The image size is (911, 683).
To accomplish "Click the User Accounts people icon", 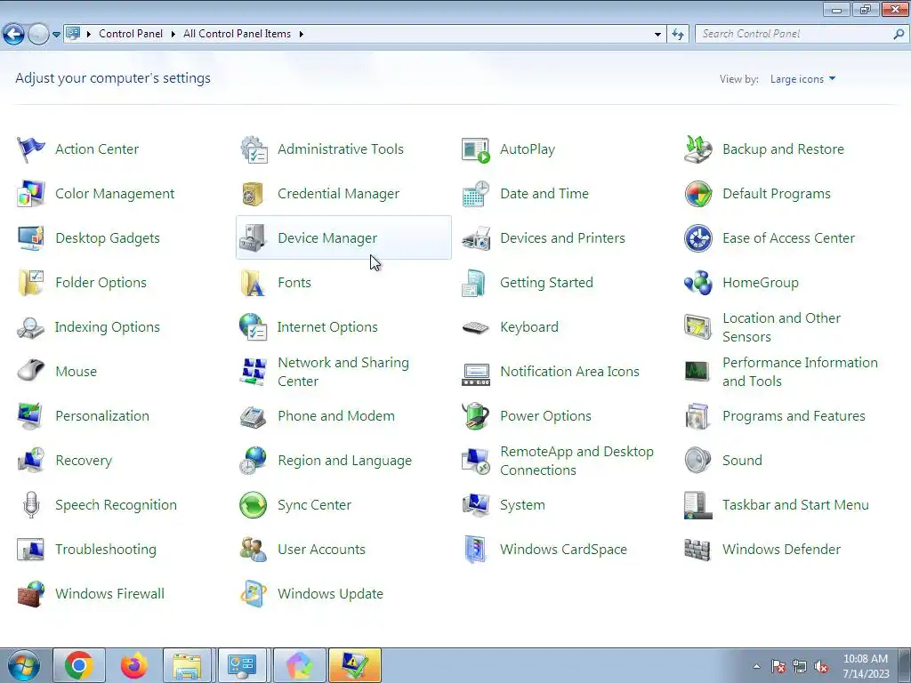I will (254, 550).
